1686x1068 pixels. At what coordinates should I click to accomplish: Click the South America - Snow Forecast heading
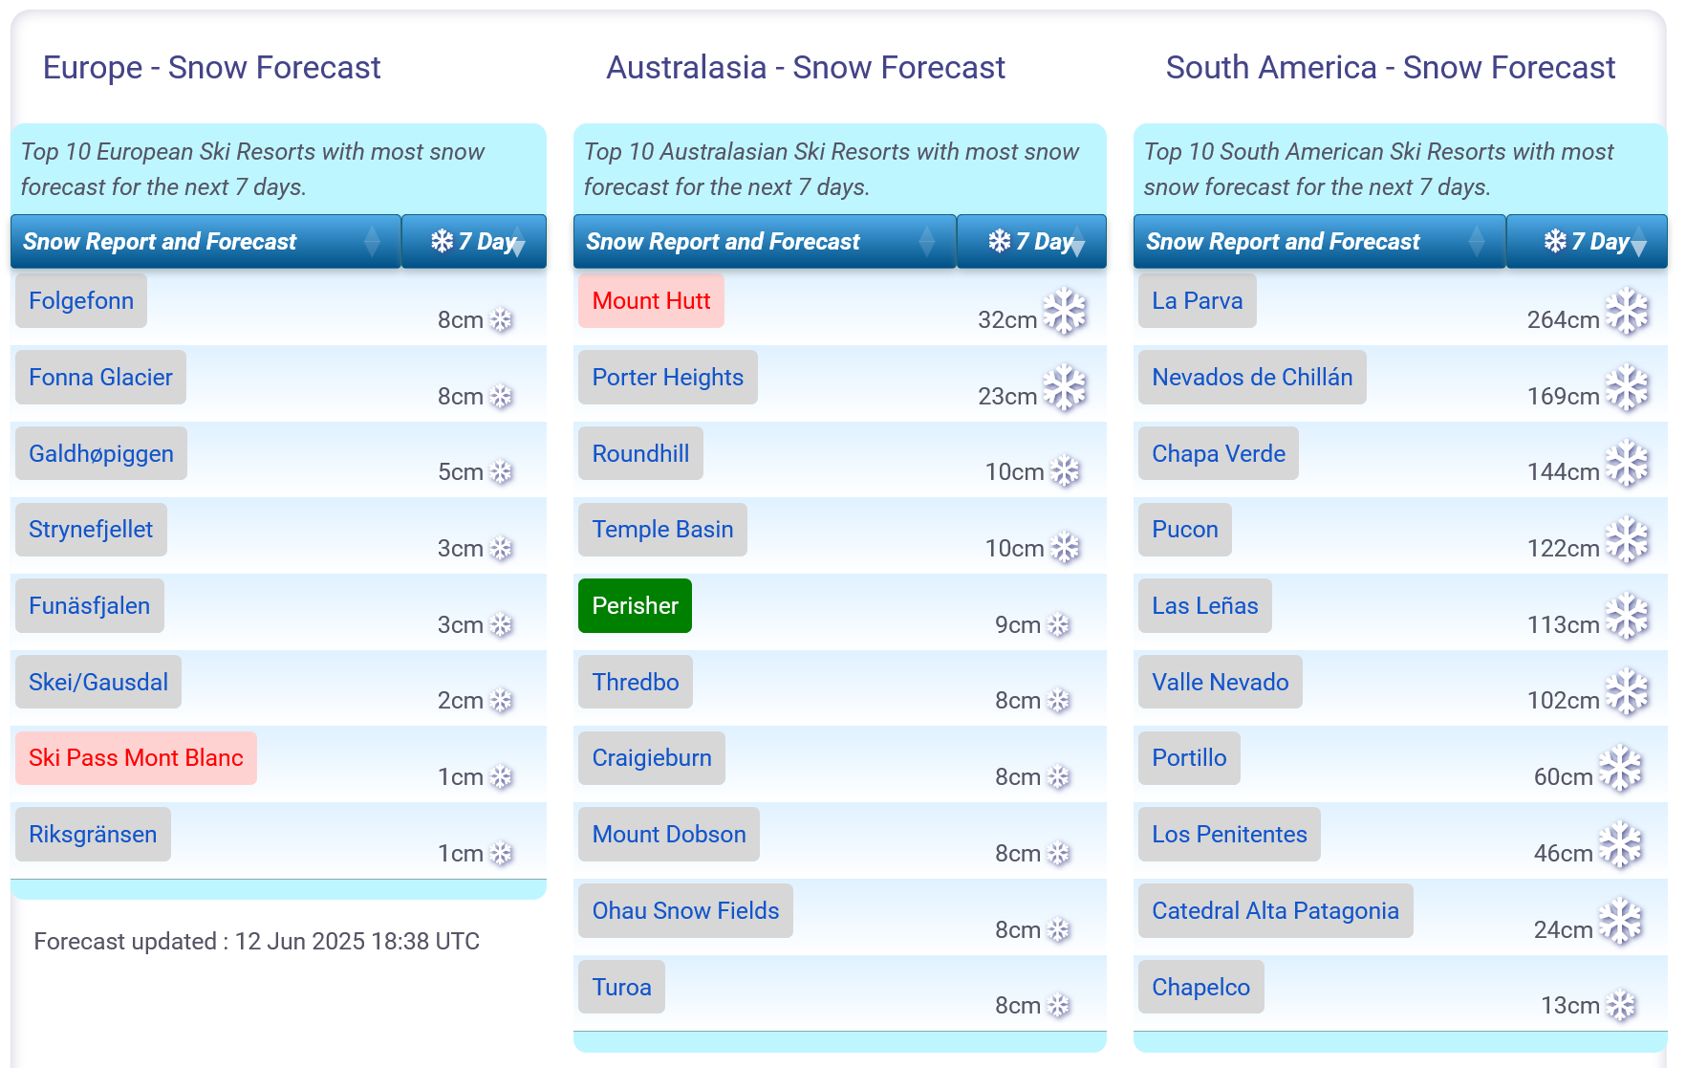click(x=1391, y=67)
